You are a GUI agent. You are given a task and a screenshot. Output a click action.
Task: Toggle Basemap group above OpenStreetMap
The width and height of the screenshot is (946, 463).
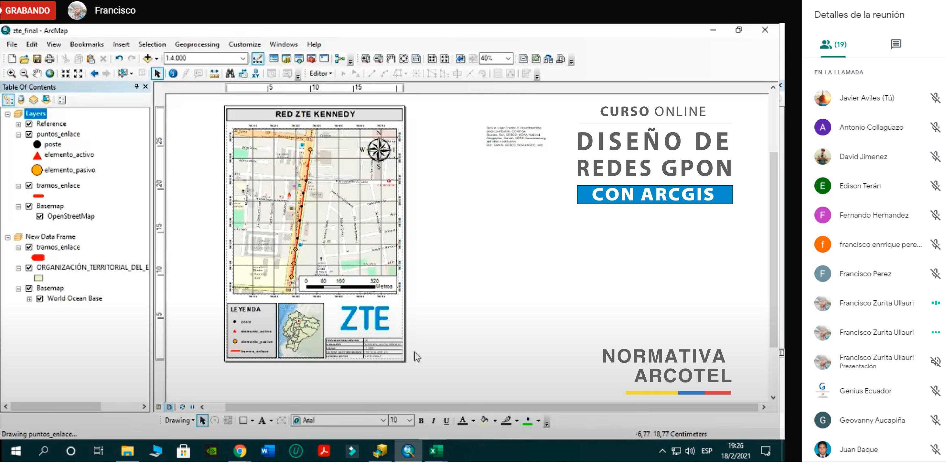29,206
